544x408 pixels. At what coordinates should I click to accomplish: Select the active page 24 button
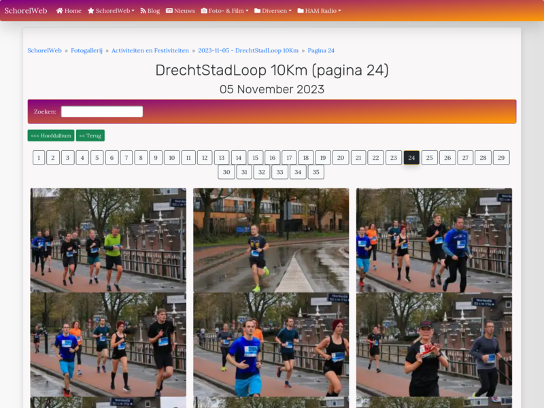[x=411, y=158]
